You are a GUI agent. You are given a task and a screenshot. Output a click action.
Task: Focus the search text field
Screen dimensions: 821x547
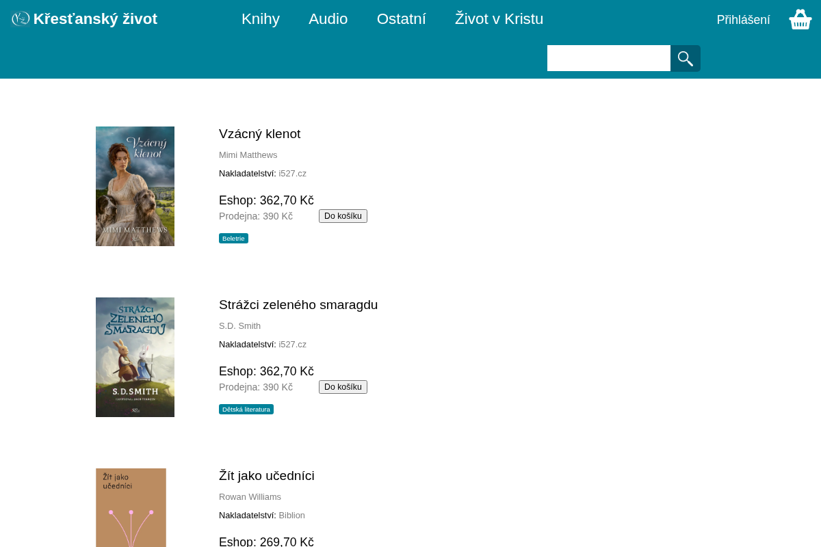click(609, 58)
